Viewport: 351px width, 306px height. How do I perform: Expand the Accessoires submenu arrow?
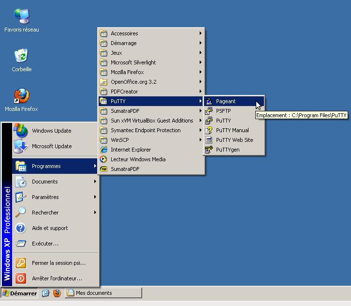(x=201, y=33)
